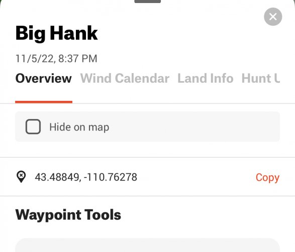295x252 pixels.
Task: Tap the longitude value -110.76278
Action: (111, 177)
